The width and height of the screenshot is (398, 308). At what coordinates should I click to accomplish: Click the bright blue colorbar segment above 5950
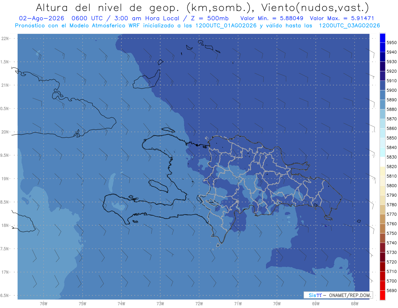(382, 38)
